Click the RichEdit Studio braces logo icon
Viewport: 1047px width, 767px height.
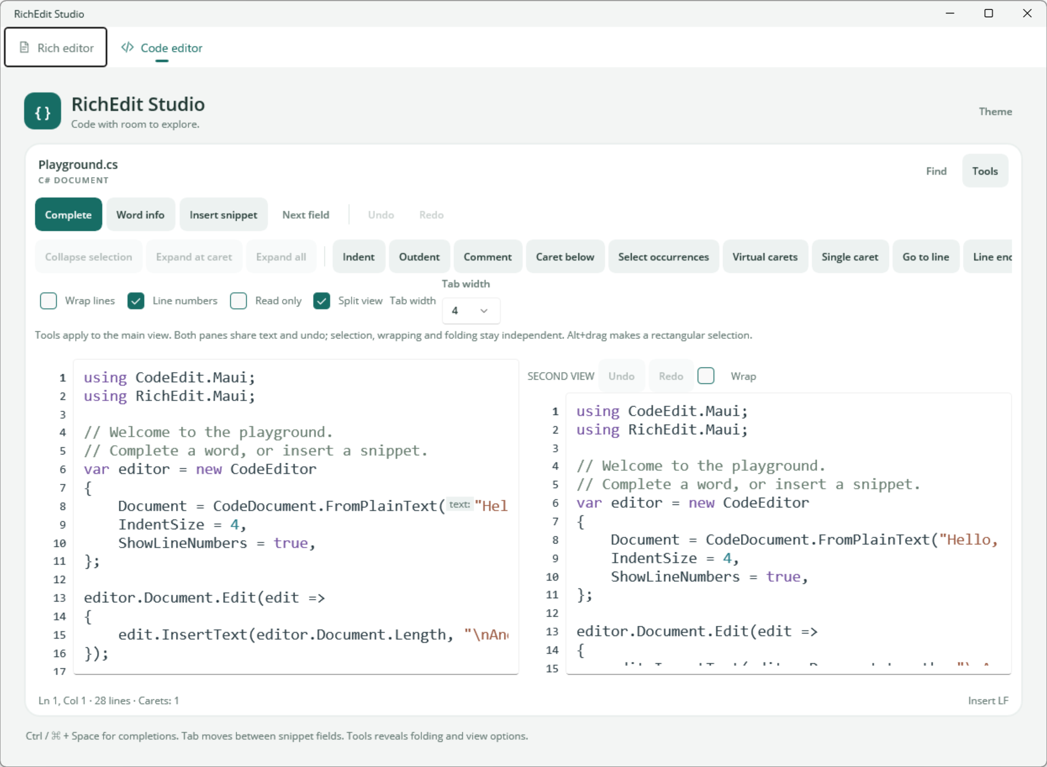point(43,111)
